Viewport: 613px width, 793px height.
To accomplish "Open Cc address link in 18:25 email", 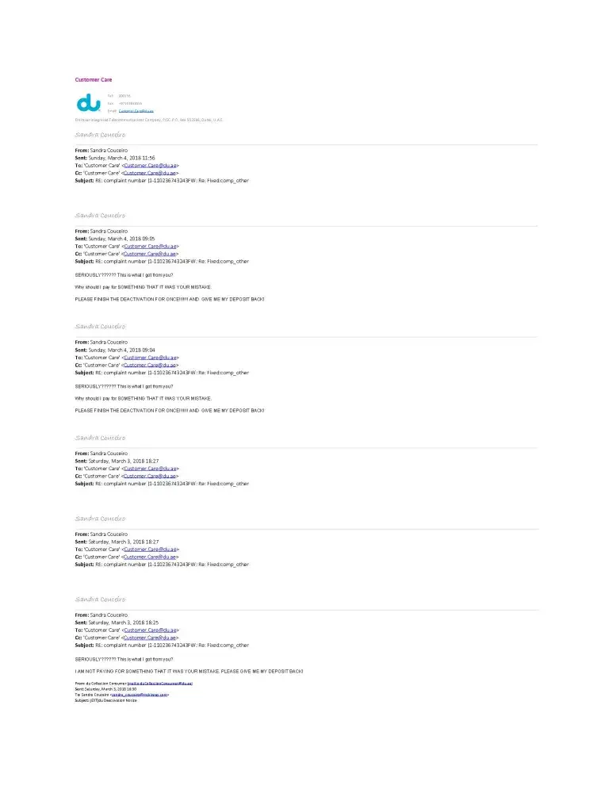I will coord(150,638).
